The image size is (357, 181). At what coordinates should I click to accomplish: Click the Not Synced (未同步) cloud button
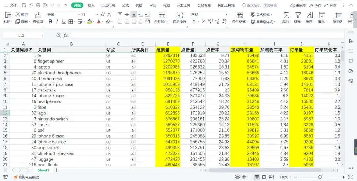coord(298,5)
